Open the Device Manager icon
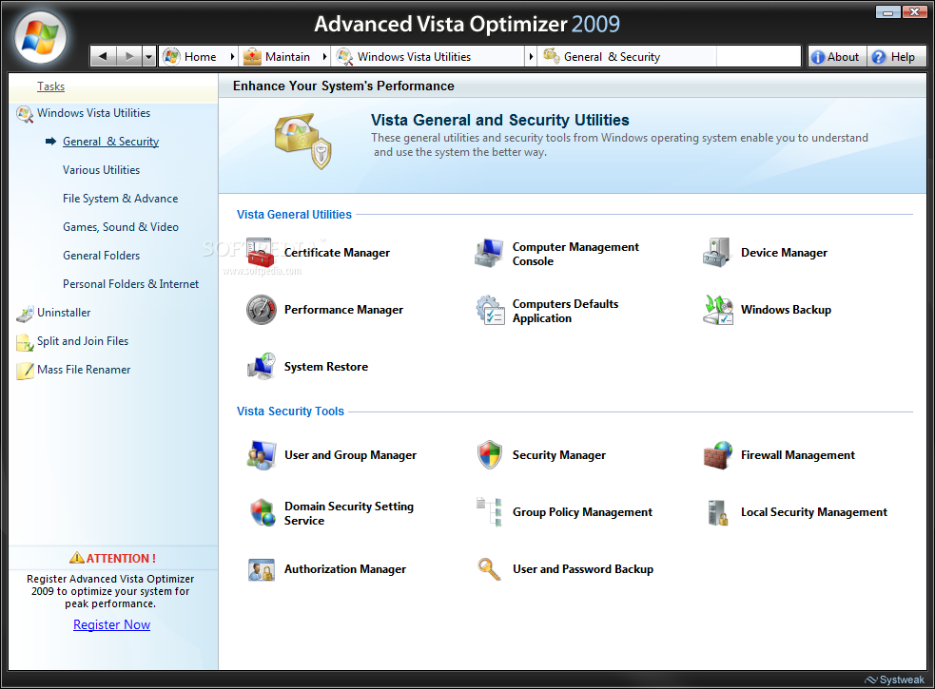 (x=717, y=253)
